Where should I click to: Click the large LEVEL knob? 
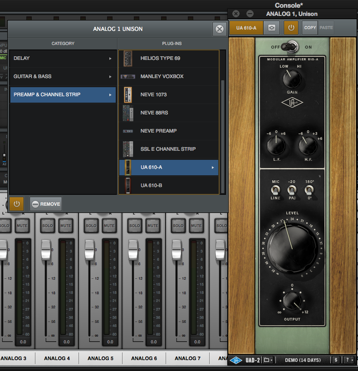pos(292,248)
